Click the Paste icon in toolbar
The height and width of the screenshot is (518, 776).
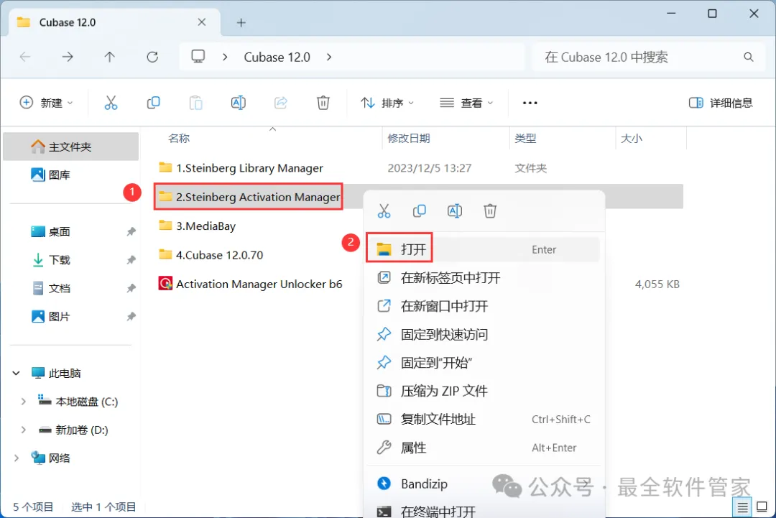[x=196, y=103]
